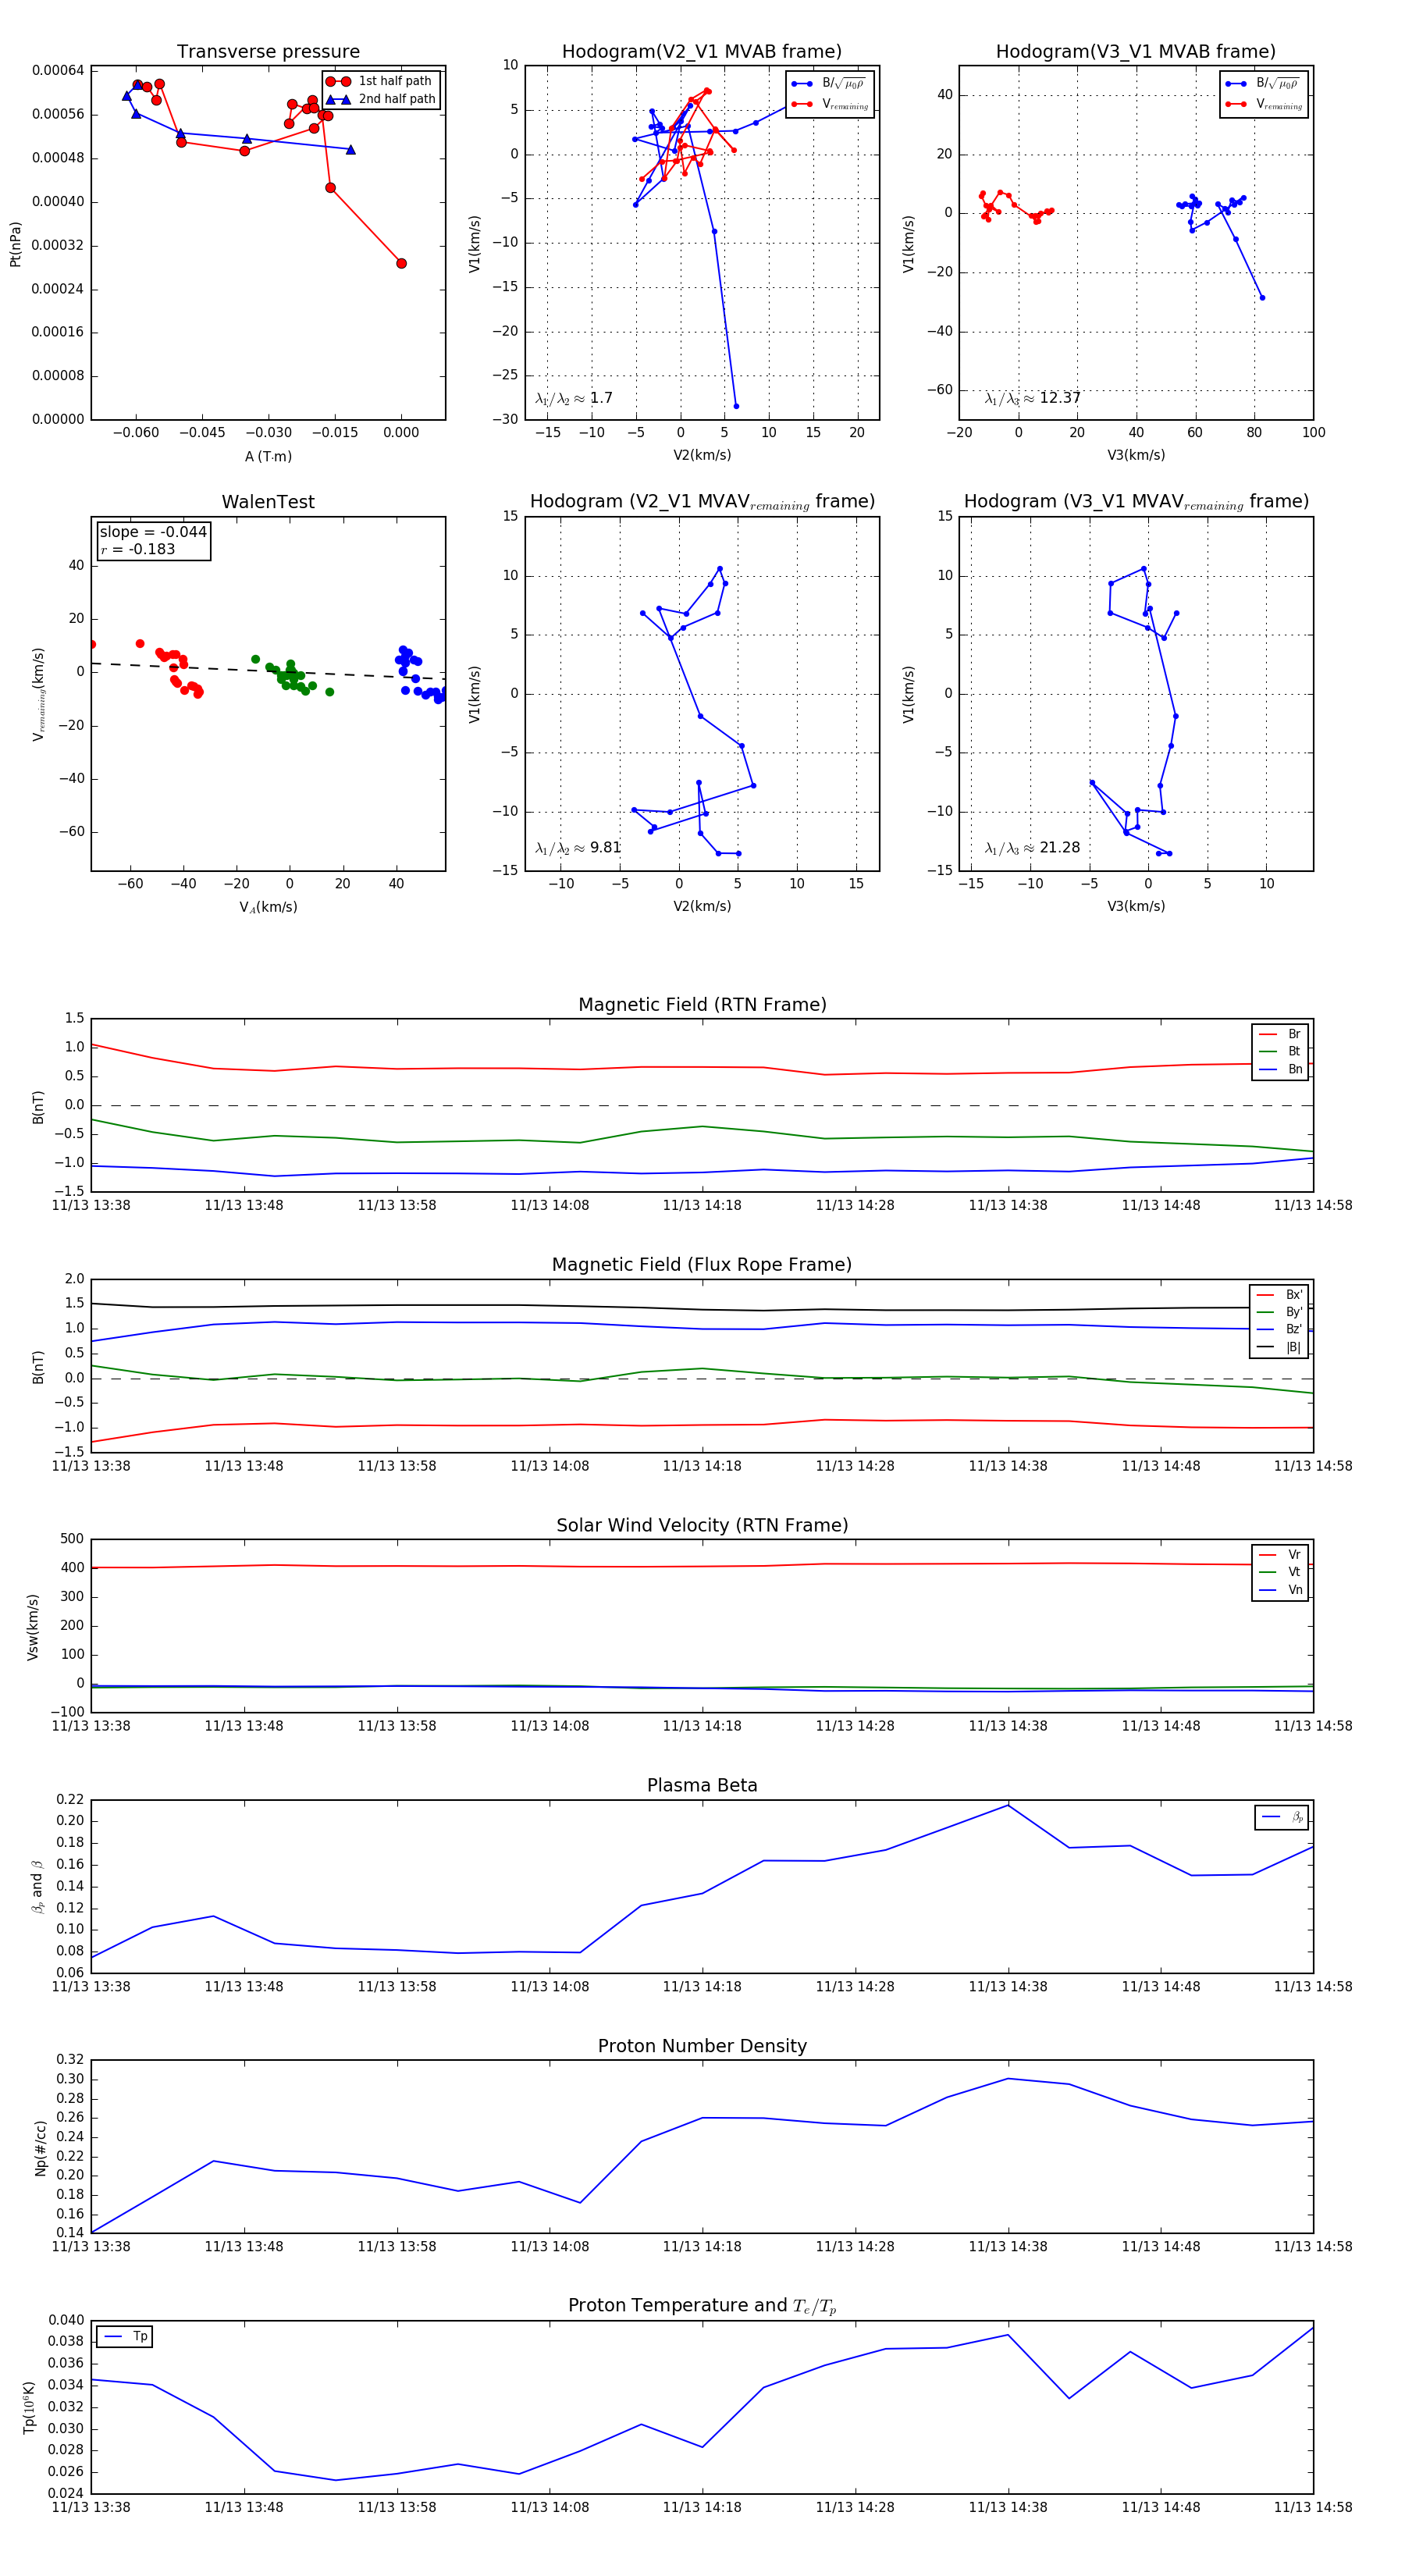Click 'Np(#/cc)' y-axis label
Screen dimensions: 1405x2576
pos(40,2147)
